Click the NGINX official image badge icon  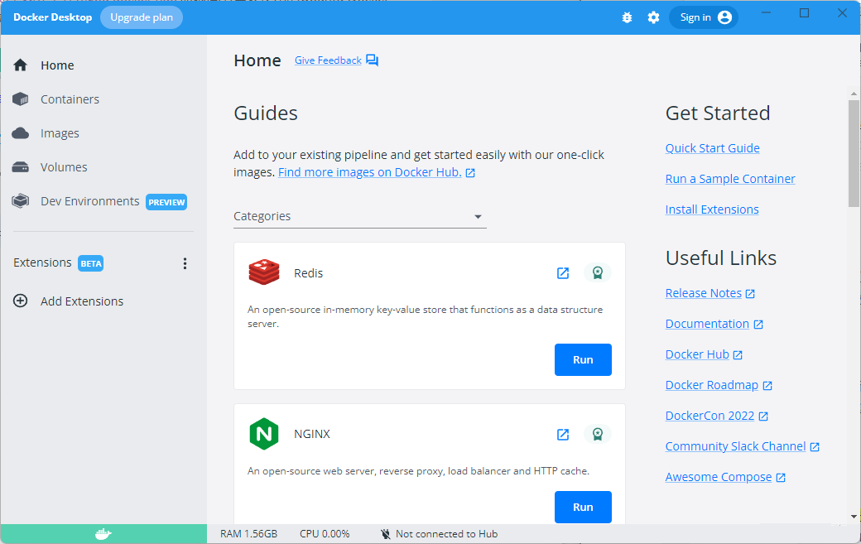click(598, 434)
